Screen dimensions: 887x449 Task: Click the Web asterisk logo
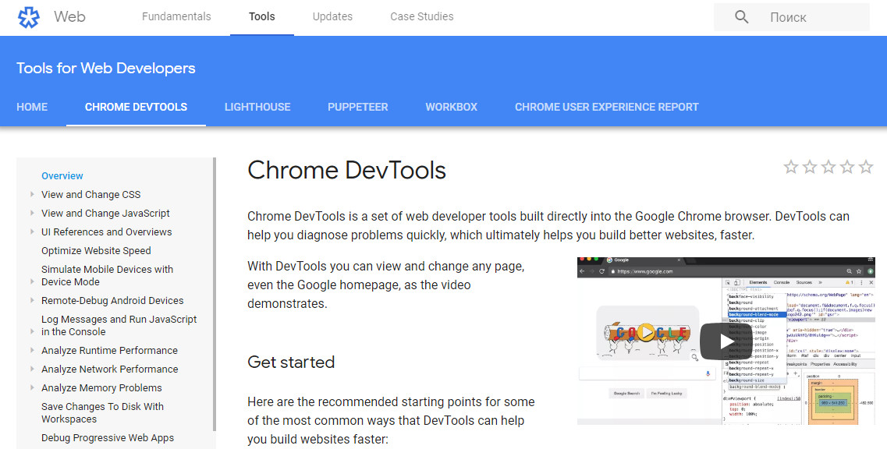click(29, 16)
